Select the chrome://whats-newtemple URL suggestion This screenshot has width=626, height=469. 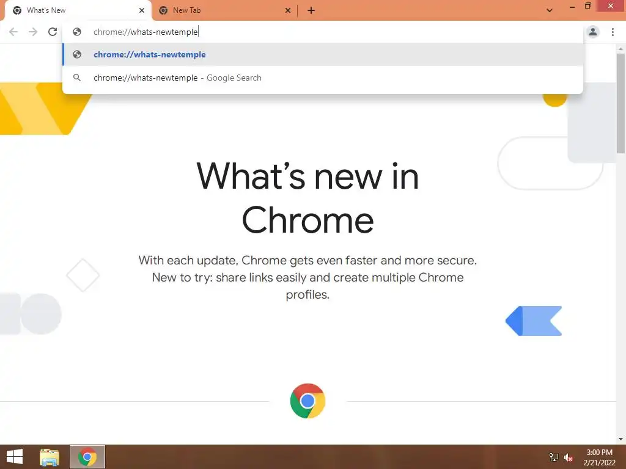323,54
